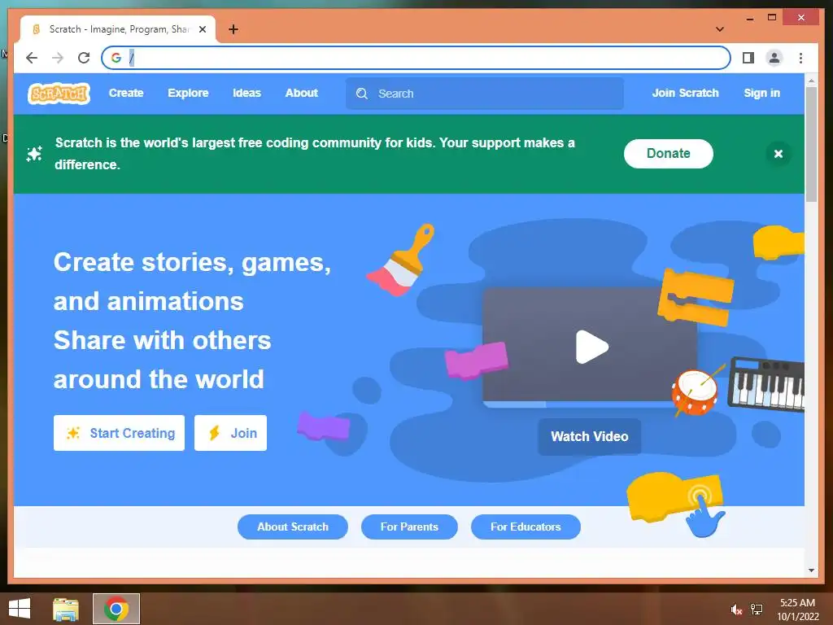The height and width of the screenshot is (625, 833).
Task: Reload the page with the refresh icon
Action: pyautogui.click(x=84, y=58)
